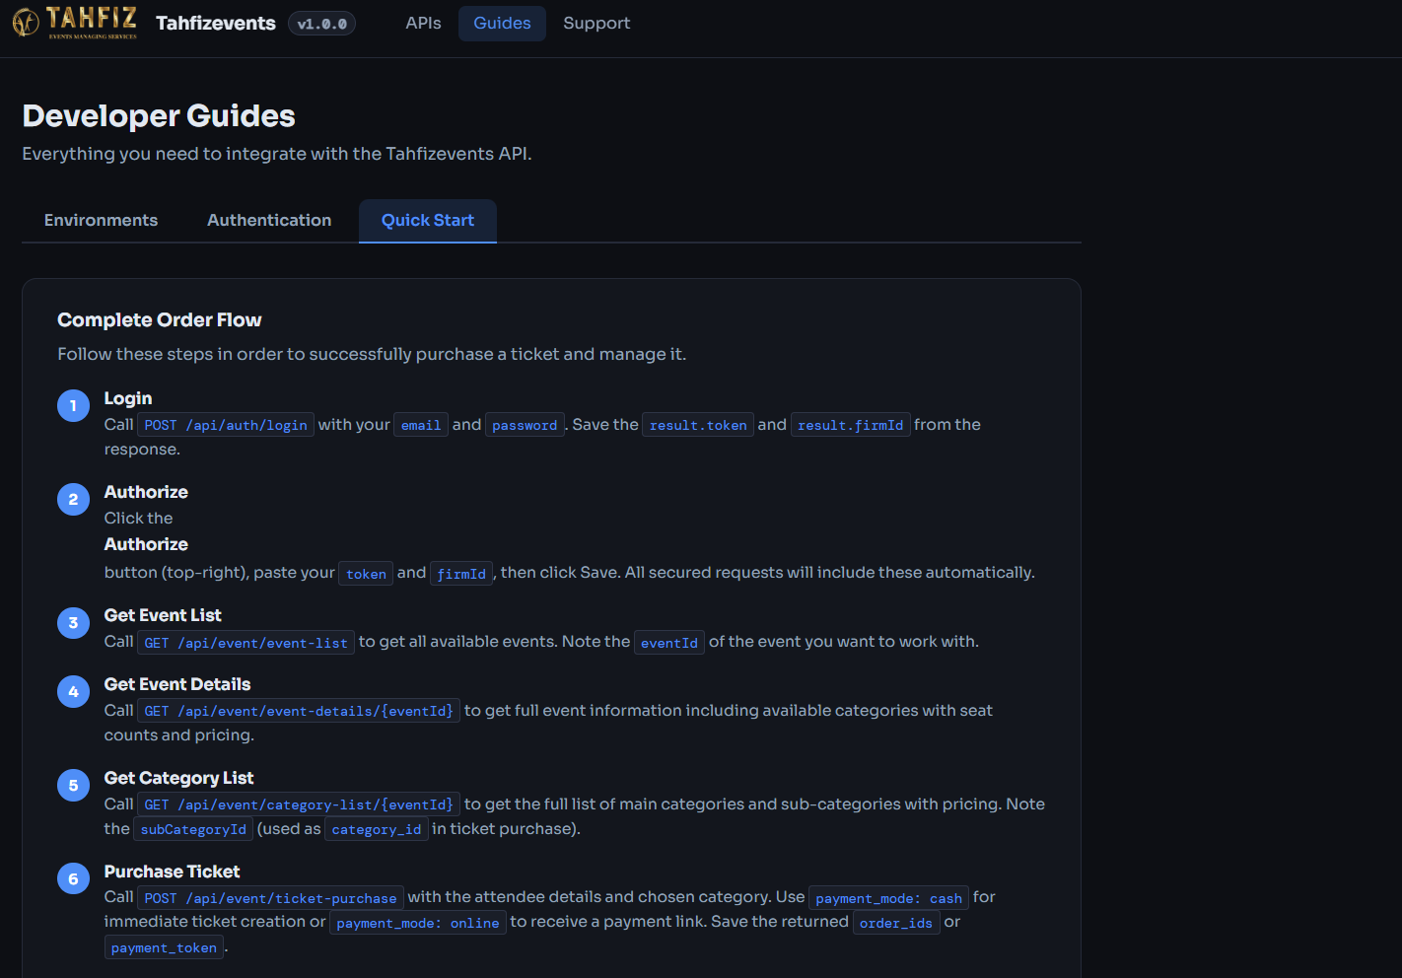
Task: Click the payment_token code chip
Action: coord(164,947)
